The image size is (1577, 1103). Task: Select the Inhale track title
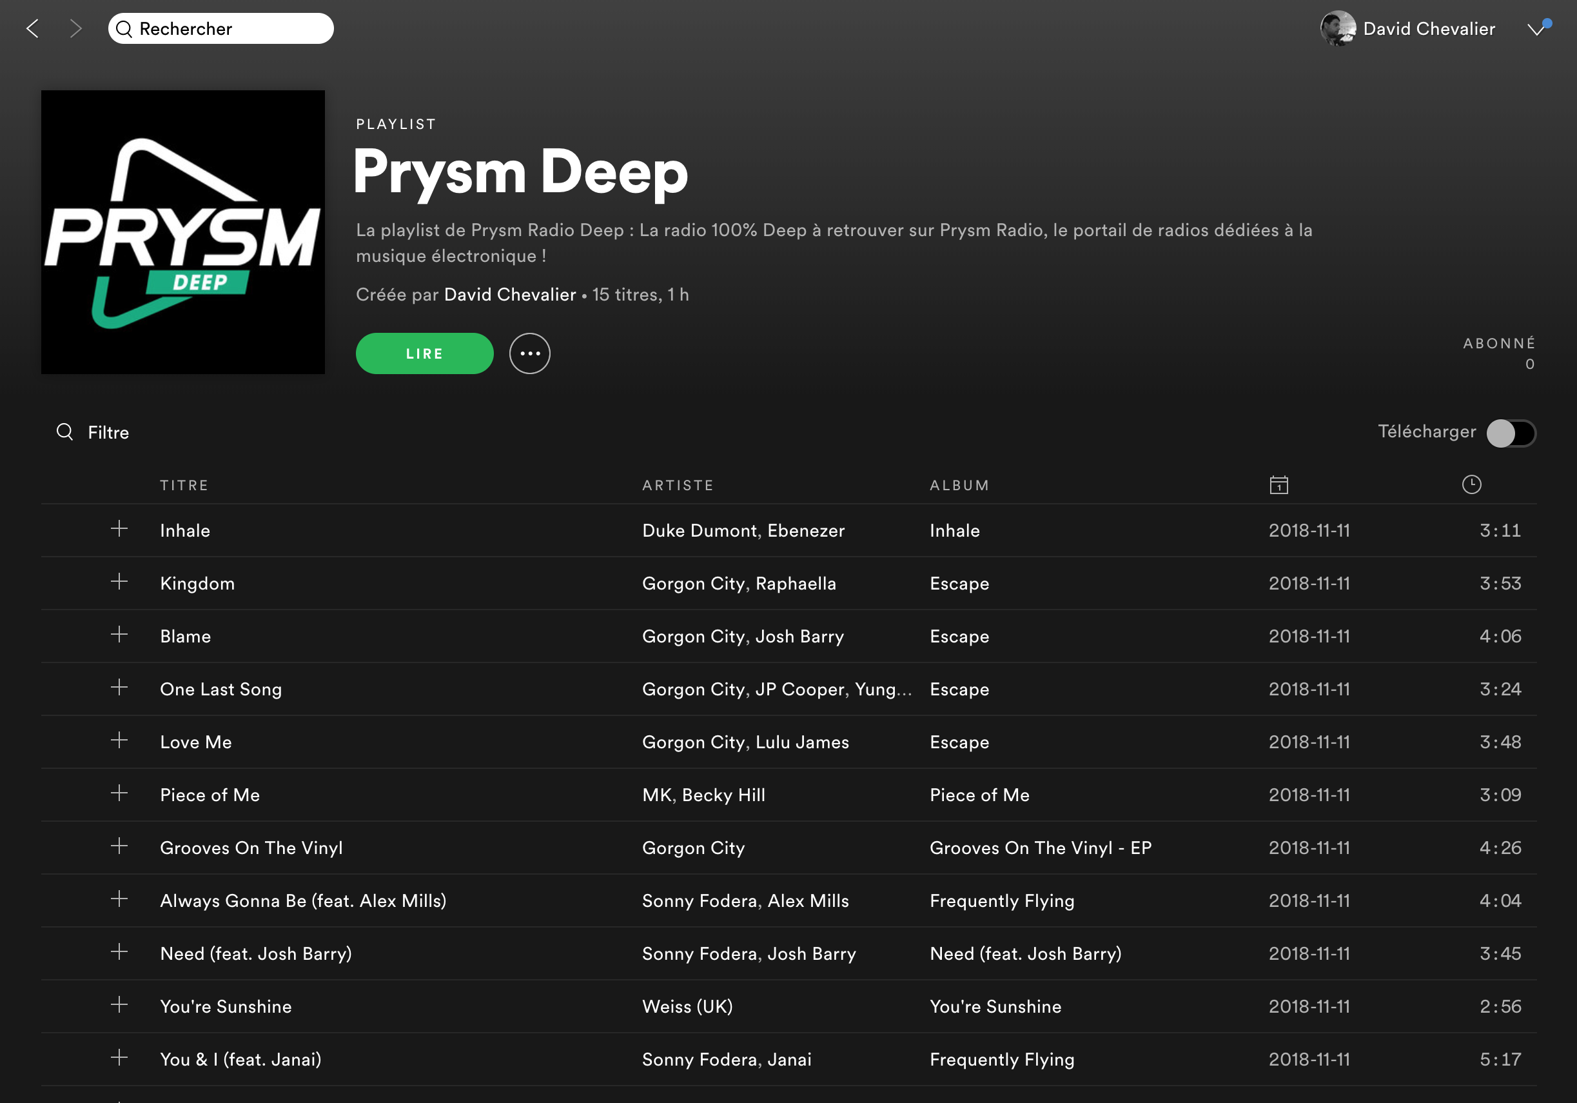click(185, 531)
